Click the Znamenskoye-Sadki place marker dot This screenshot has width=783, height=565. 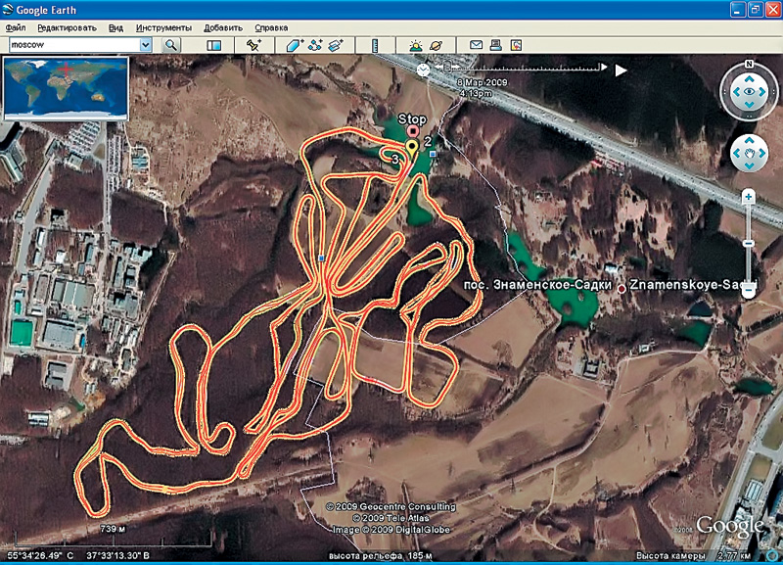tap(622, 289)
